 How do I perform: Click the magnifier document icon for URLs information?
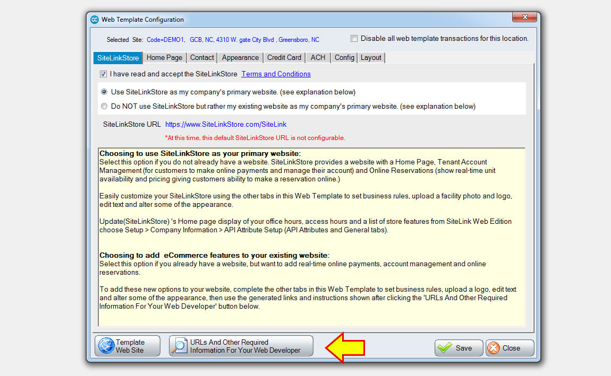point(180,346)
